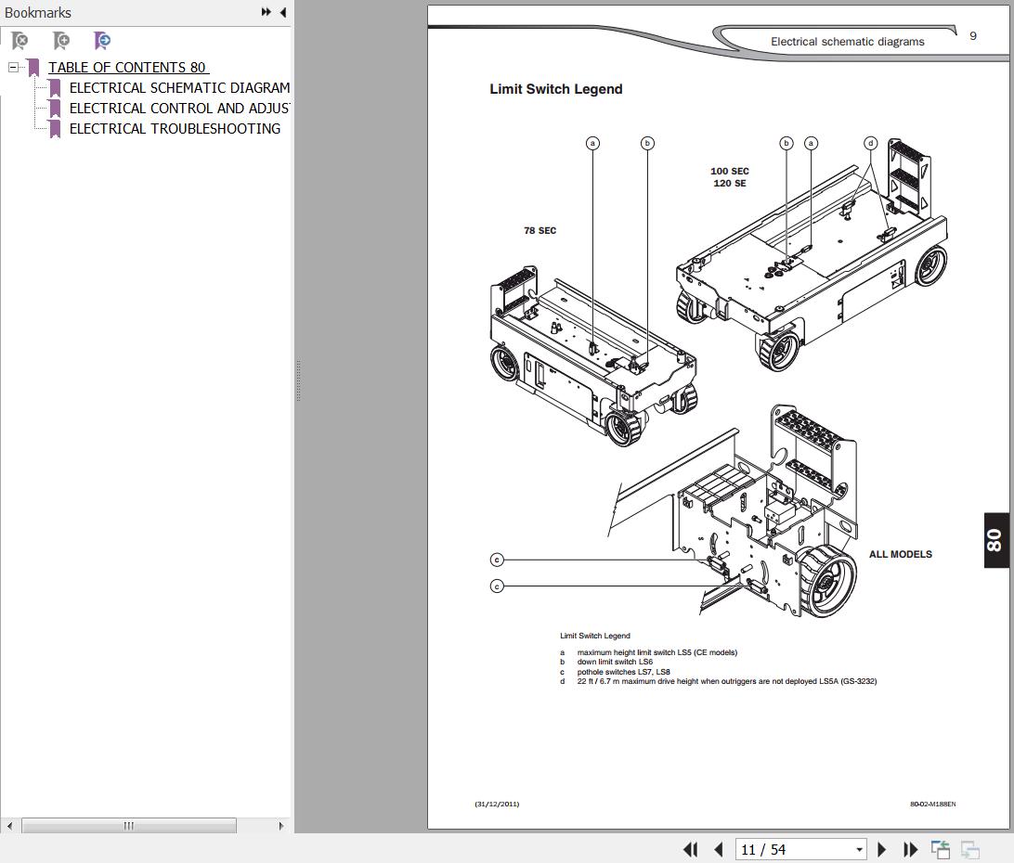Click the Electrical schematic diagrams header
The height and width of the screenshot is (863, 1014).
847,42
